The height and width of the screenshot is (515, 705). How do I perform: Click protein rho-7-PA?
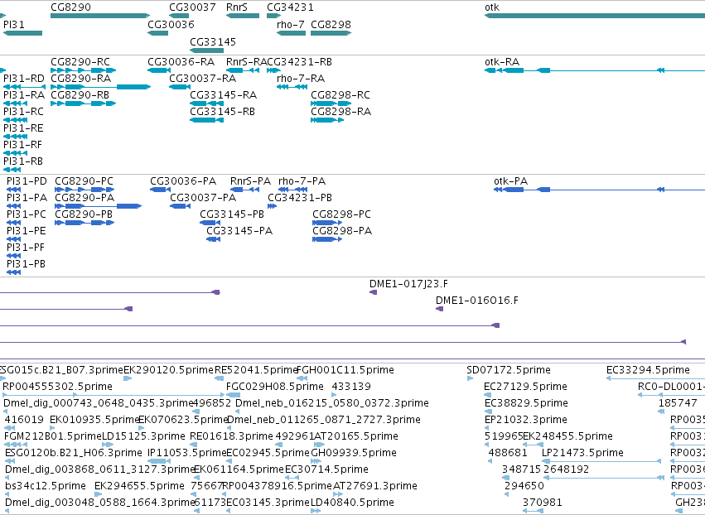coord(302,181)
